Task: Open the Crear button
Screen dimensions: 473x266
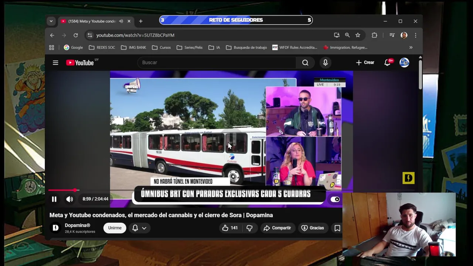Action: coord(365,62)
